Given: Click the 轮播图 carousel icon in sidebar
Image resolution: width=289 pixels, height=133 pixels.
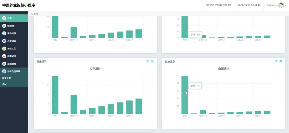Looking at the screenshot, I should (x=4, y=26).
